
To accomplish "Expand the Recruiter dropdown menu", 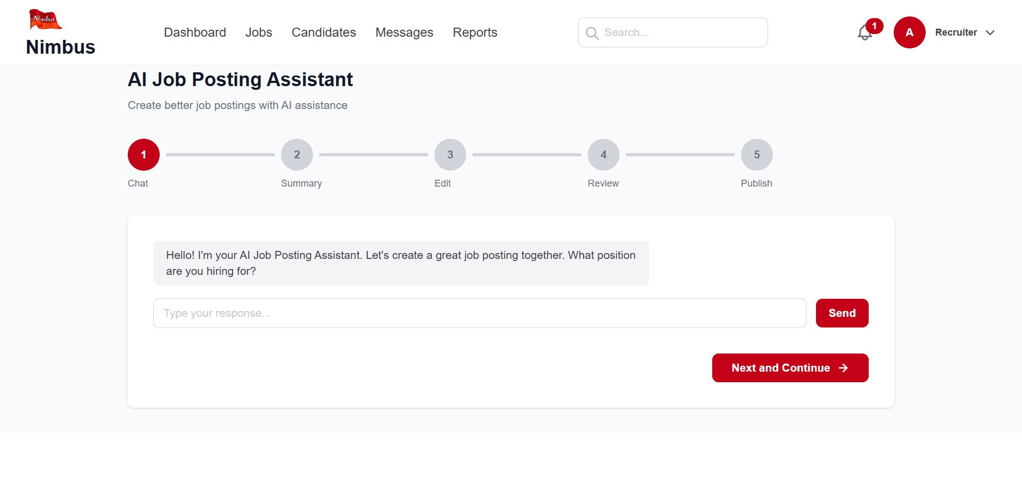I will tap(965, 32).
